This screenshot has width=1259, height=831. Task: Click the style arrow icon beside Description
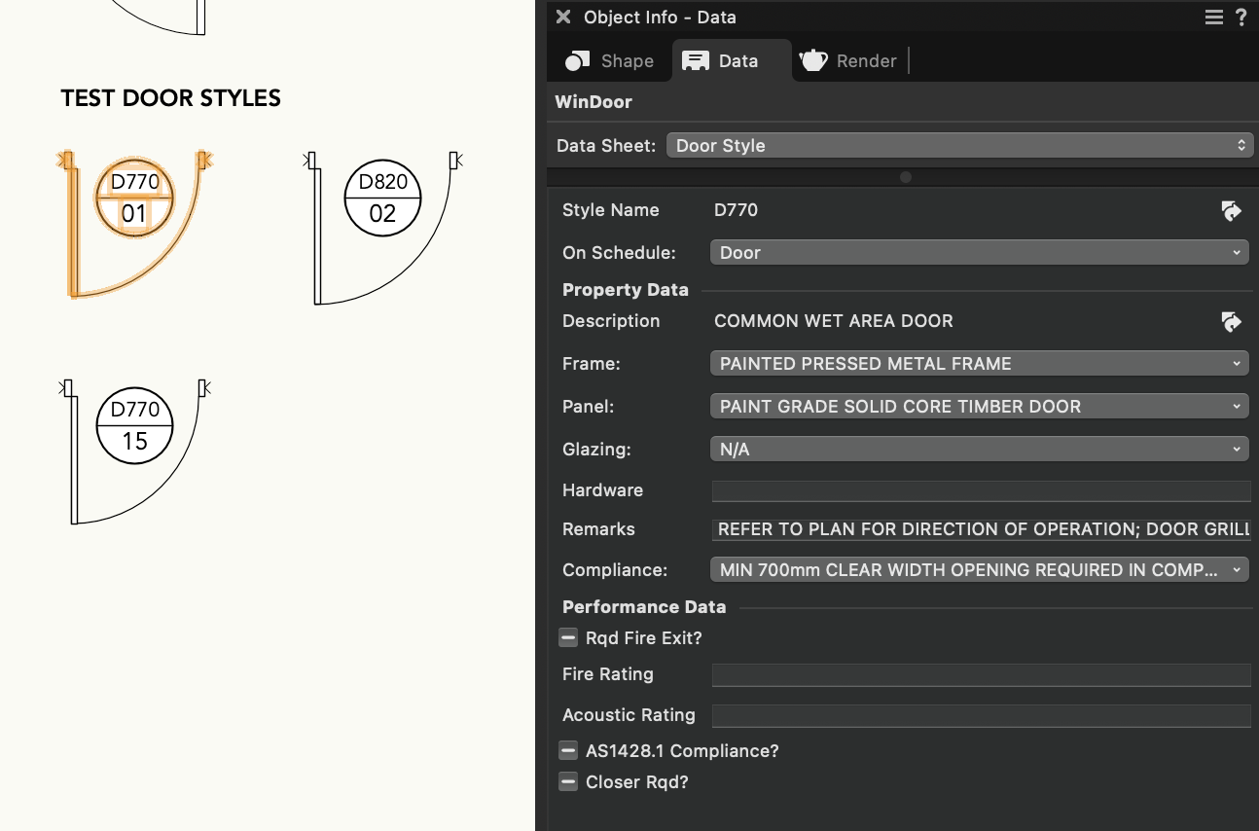pyautogui.click(x=1231, y=322)
